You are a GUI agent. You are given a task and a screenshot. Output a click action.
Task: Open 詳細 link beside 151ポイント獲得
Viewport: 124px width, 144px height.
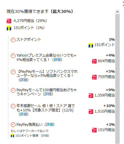point(45,135)
